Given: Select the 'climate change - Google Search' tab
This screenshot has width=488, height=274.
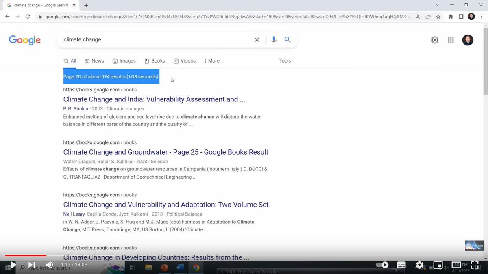Looking at the screenshot, I should [x=41, y=5].
